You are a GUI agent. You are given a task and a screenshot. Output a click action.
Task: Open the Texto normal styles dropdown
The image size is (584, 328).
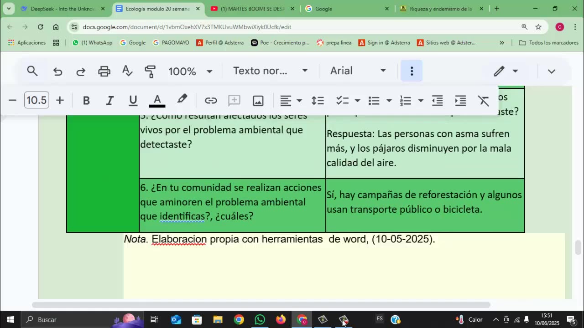[x=271, y=71]
